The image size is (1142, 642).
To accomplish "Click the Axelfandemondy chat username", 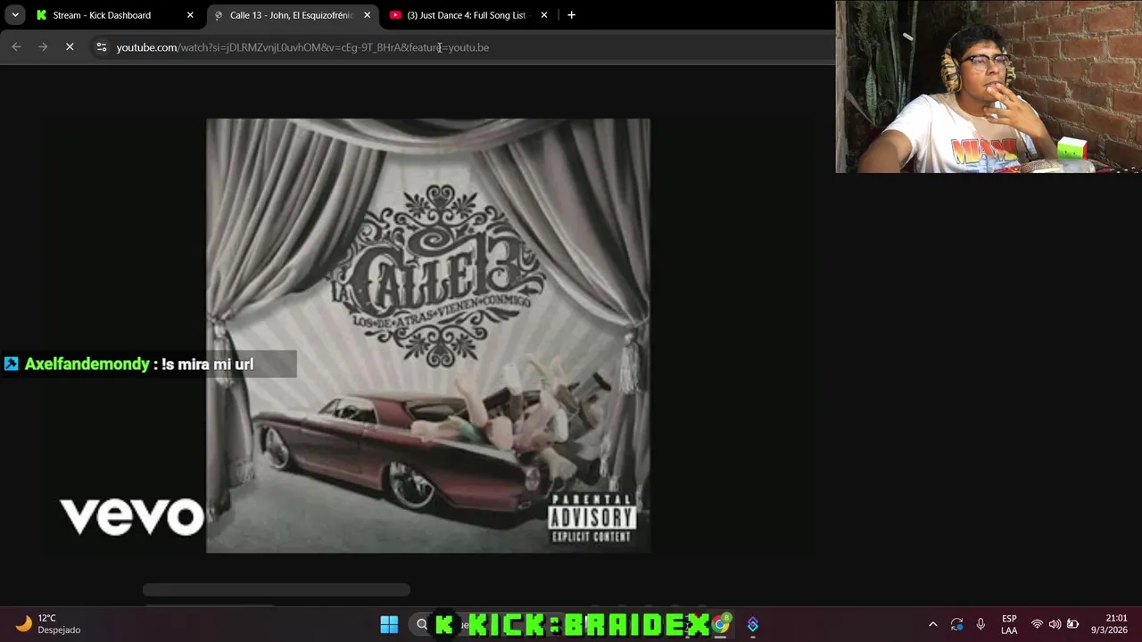I will [x=87, y=364].
